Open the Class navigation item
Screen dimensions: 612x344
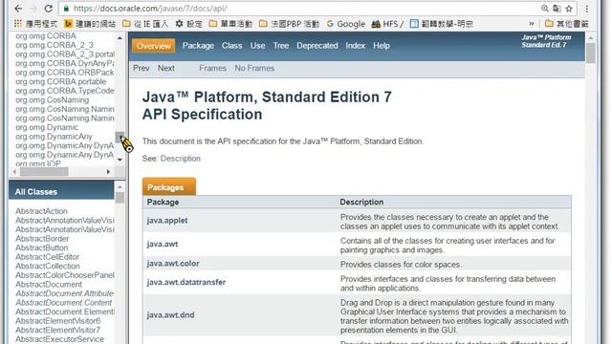tap(231, 46)
